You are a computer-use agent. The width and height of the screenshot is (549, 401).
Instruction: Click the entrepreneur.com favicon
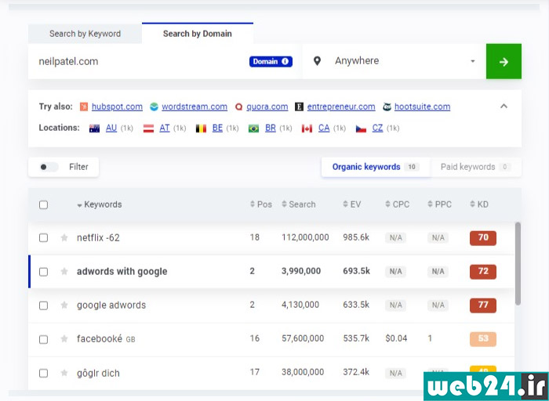(x=299, y=107)
